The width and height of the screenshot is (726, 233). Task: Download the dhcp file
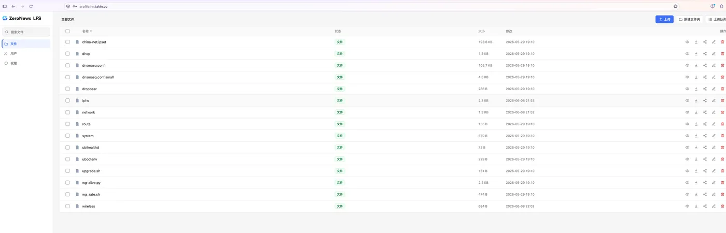(x=696, y=54)
